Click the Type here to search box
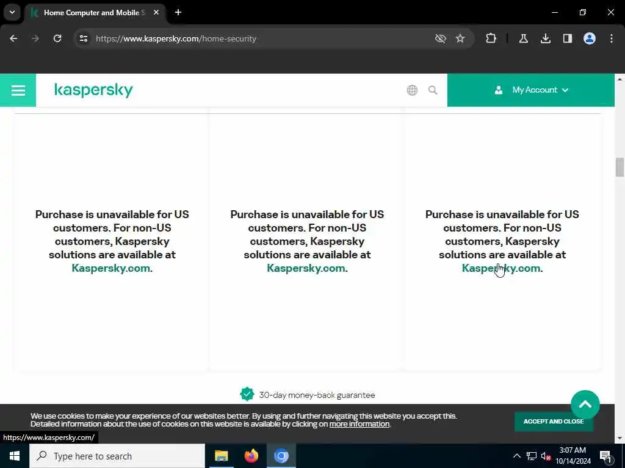This screenshot has height=468, width=625. (117, 456)
